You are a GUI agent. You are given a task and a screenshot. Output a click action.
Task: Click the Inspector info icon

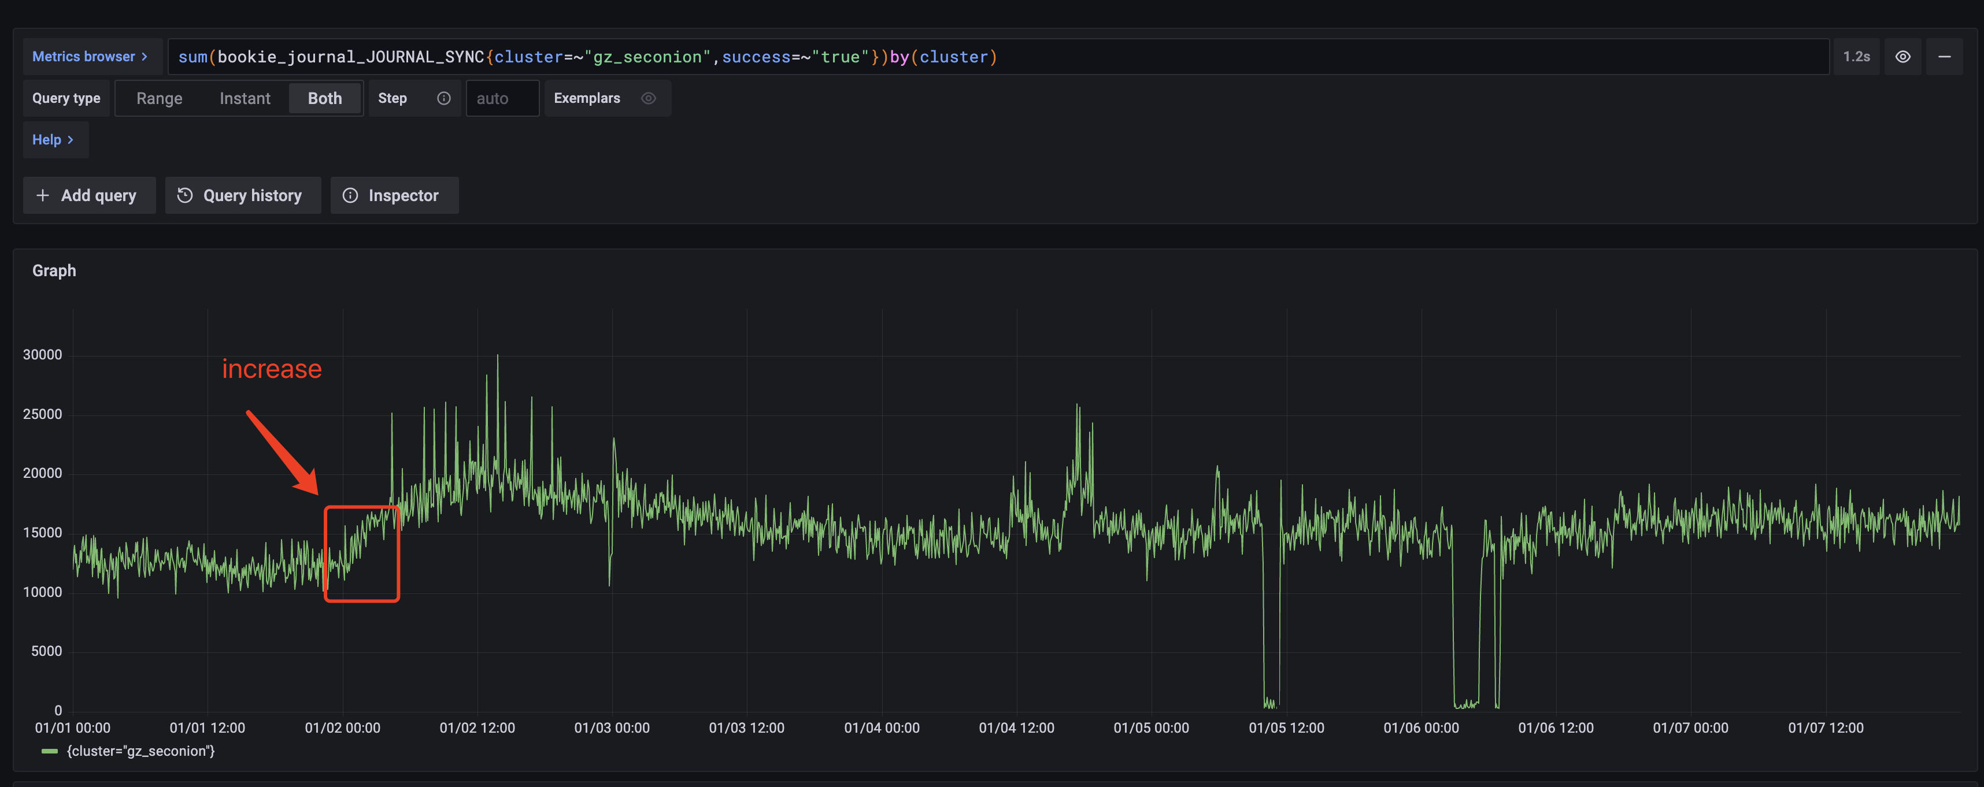tap(350, 196)
